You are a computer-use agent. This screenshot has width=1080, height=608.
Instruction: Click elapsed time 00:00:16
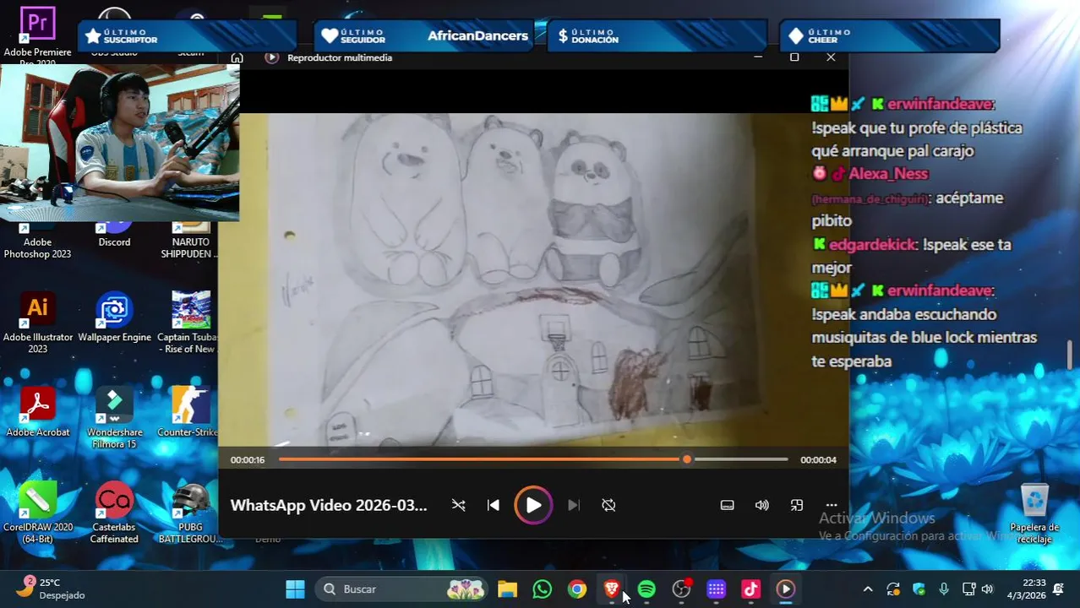click(248, 460)
